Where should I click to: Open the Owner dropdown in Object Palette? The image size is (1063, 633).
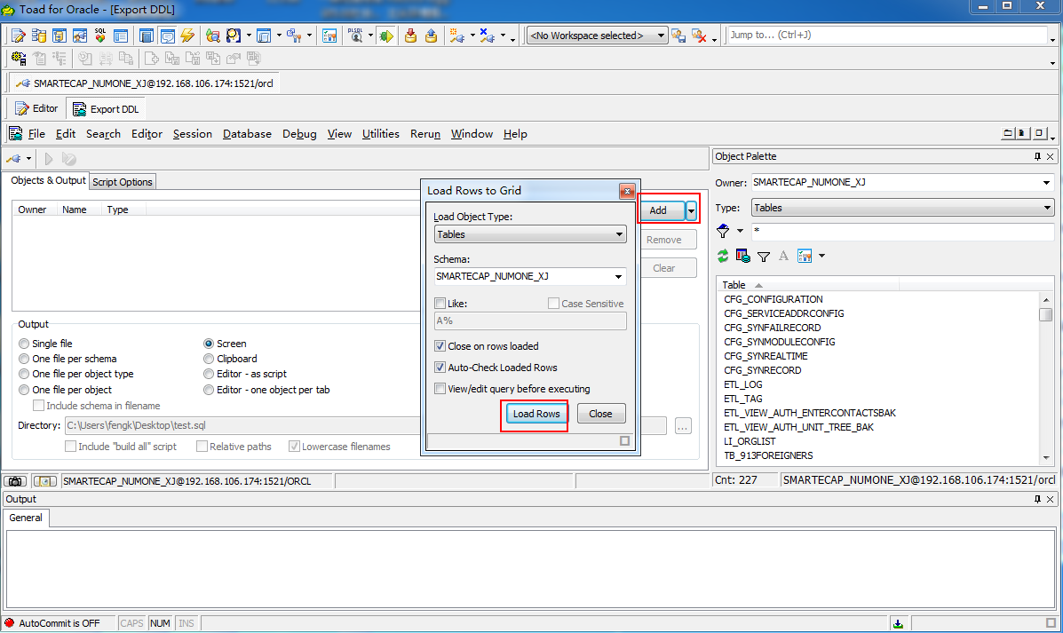tap(1047, 182)
